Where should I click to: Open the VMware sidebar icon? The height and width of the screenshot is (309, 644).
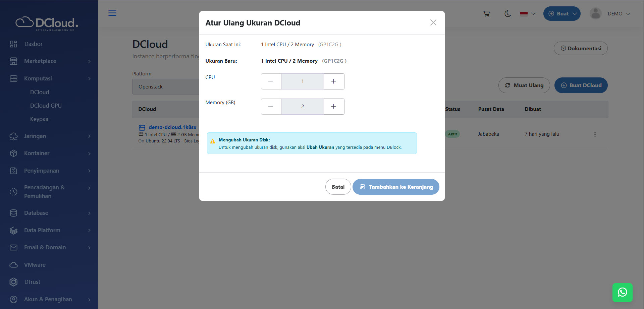13,265
